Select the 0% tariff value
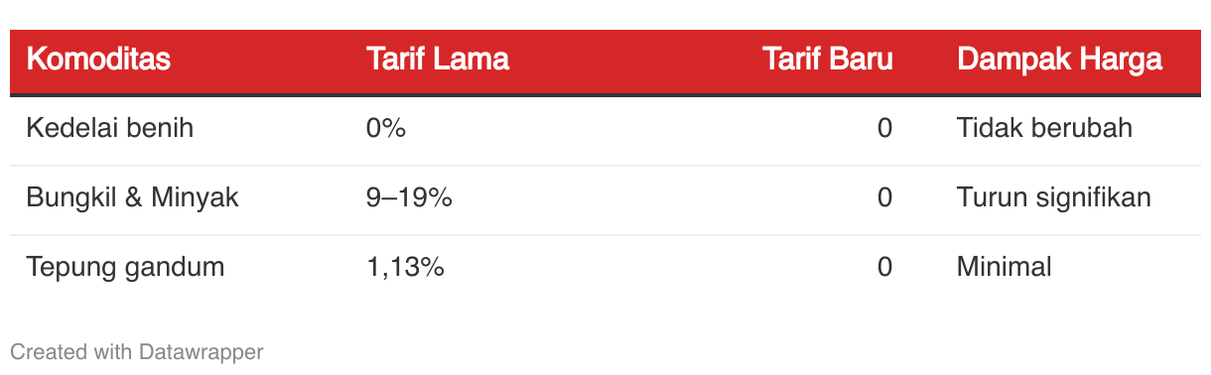This screenshot has width=1211, height=375. pyautogui.click(x=386, y=128)
